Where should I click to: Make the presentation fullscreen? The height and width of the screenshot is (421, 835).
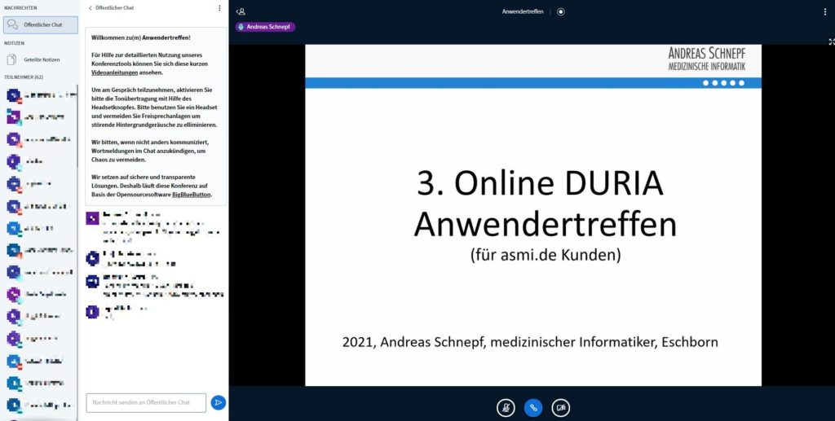(x=831, y=42)
